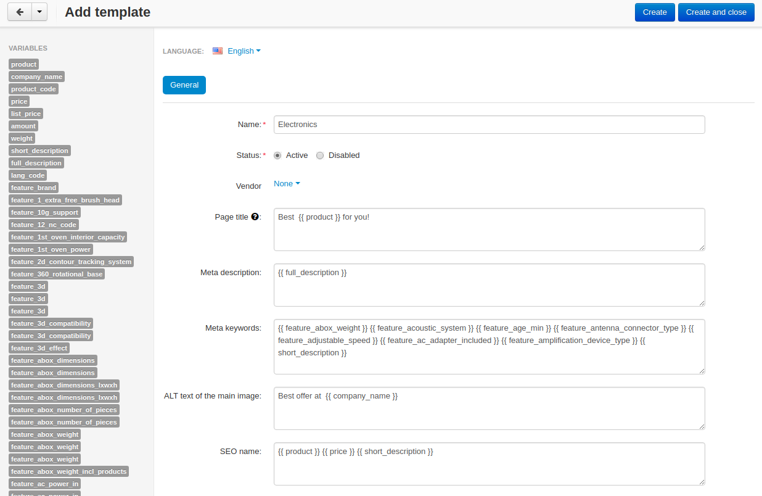762x496 pixels.
Task: Open the English language dropdown
Action: point(244,51)
